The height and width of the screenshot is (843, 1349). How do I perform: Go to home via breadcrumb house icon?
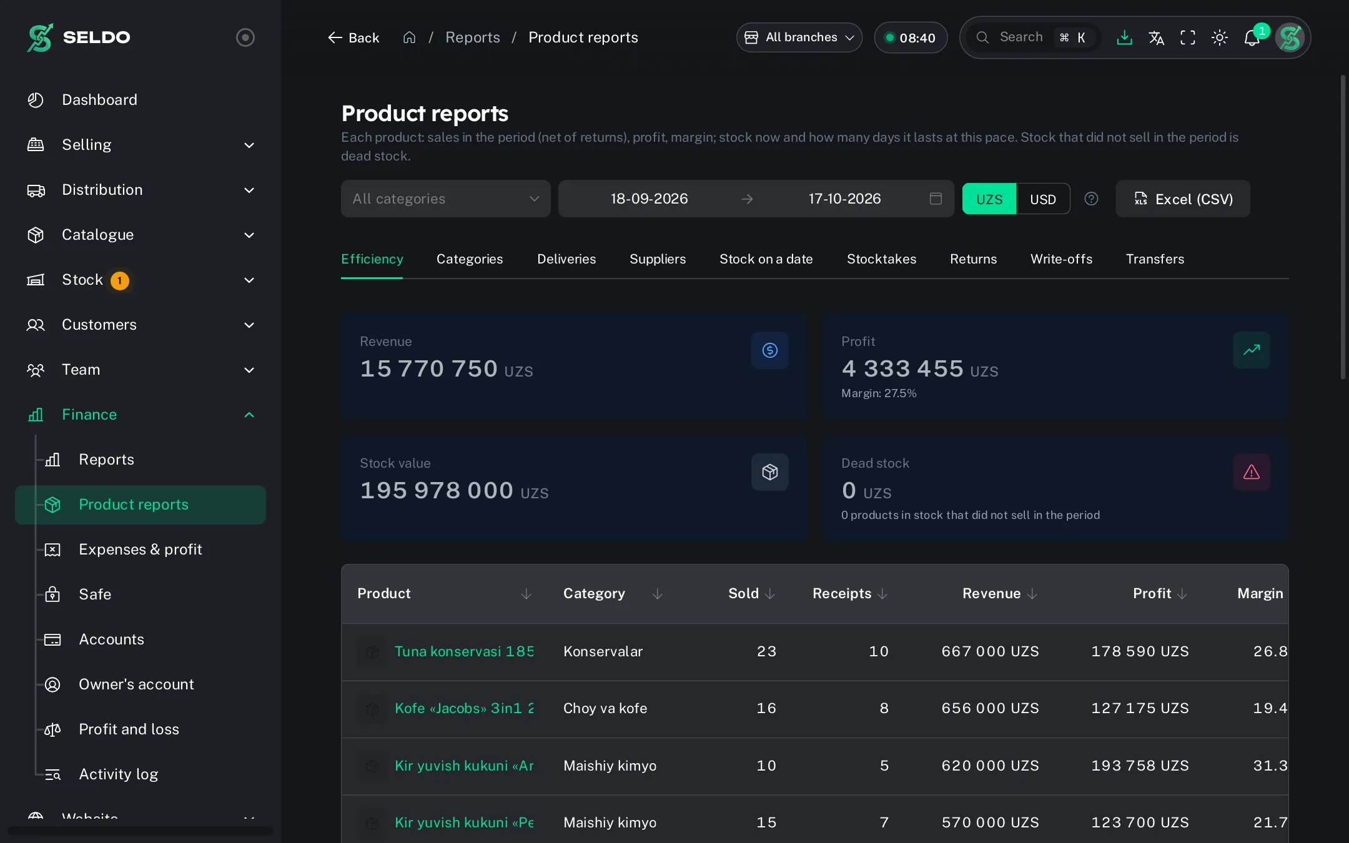click(409, 37)
